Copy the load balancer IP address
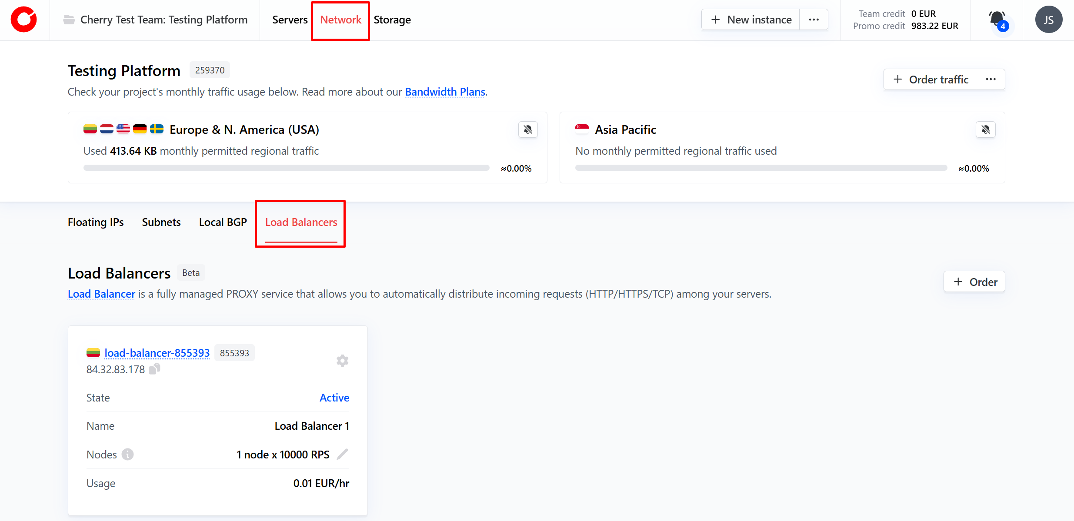 155,369
